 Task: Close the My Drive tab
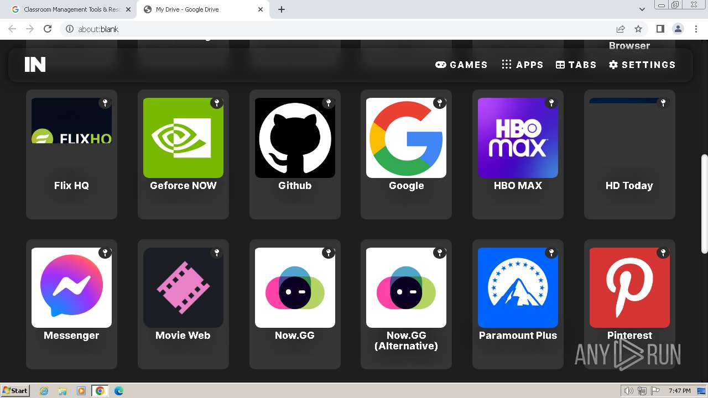261,9
